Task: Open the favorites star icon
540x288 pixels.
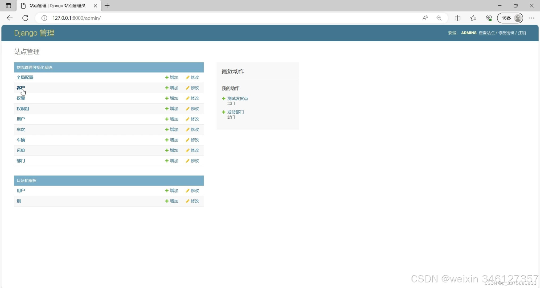Action: pyautogui.click(x=473, y=18)
